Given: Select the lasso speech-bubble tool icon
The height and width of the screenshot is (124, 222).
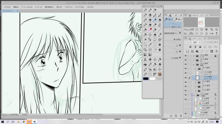Looking at the screenshot, I should pos(155,40).
